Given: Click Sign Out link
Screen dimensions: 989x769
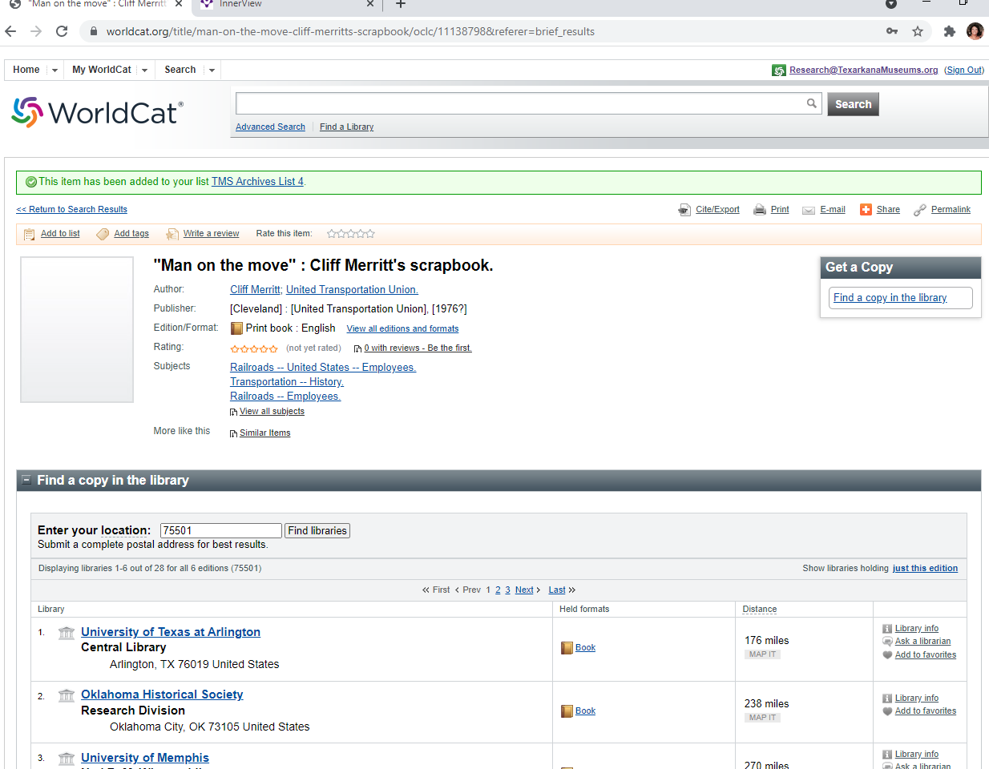Looking at the screenshot, I should tap(964, 70).
